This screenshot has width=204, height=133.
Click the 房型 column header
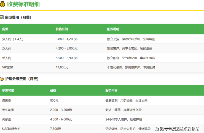[x=5, y=29]
